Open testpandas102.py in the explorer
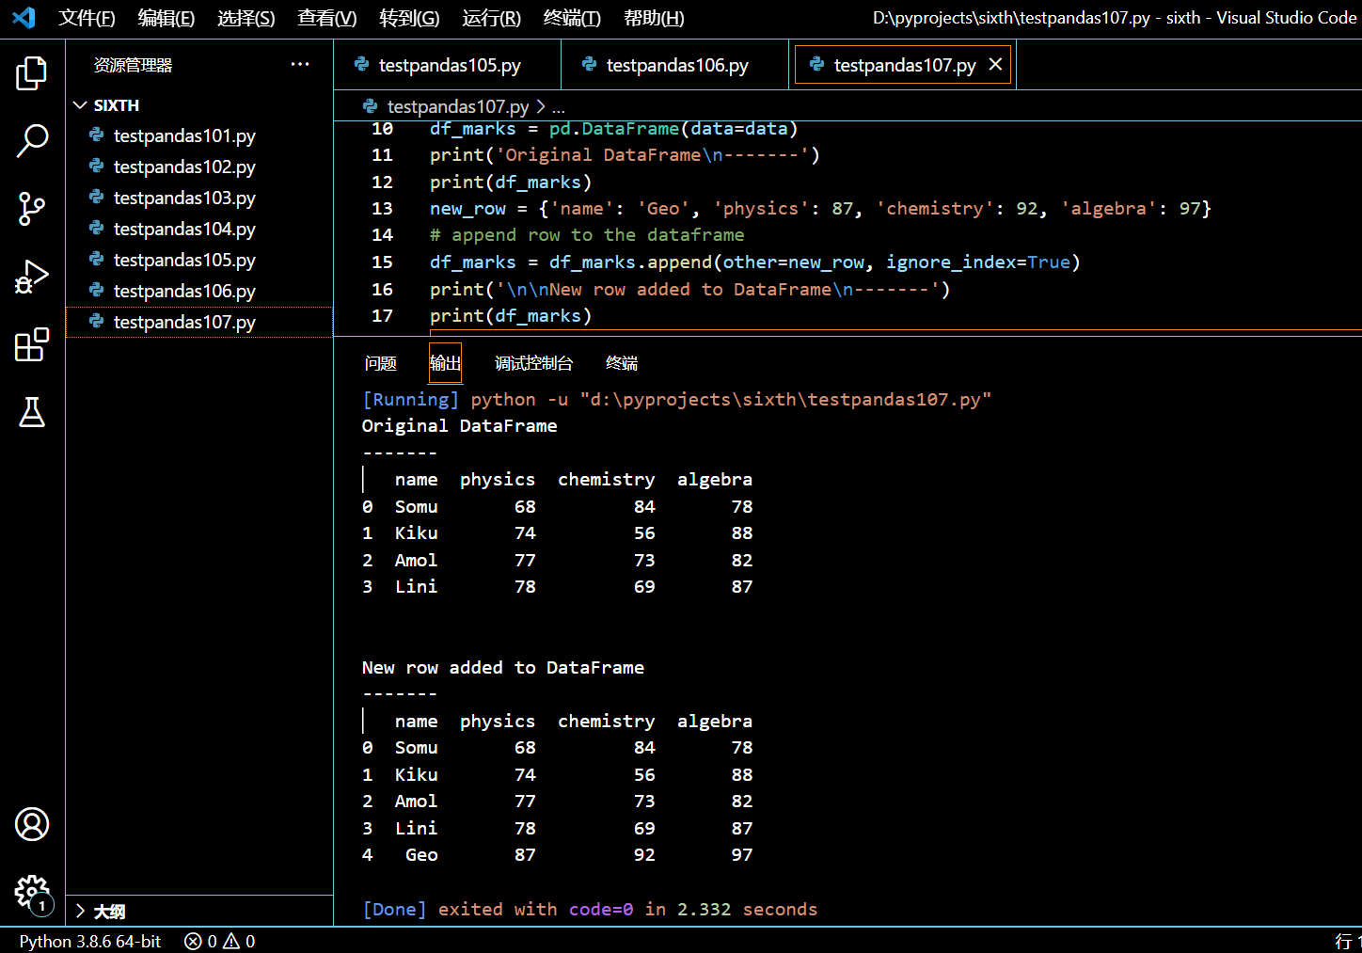Screen dimensions: 1362x953 199,167
